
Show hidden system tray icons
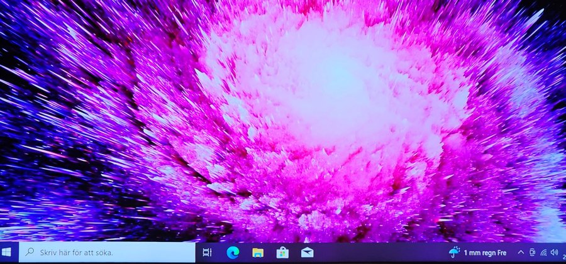pos(521,253)
